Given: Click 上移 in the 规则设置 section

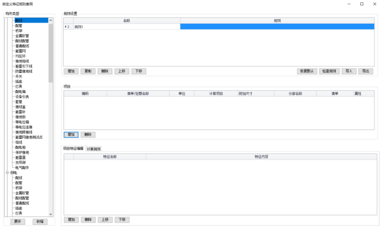Looking at the screenshot, I should [122, 71].
